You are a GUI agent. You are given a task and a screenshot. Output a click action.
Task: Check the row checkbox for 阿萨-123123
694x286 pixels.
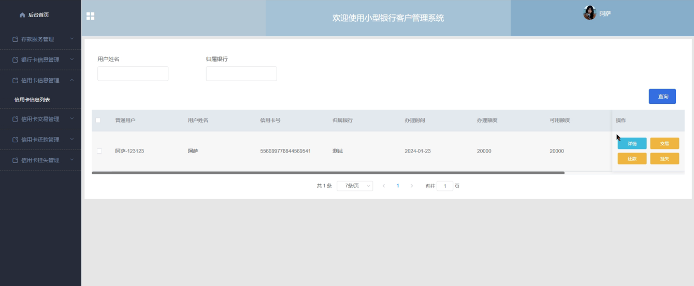(99, 151)
